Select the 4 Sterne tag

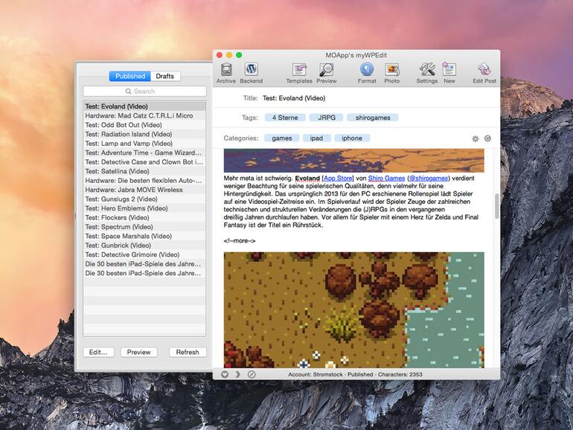pyautogui.click(x=285, y=118)
